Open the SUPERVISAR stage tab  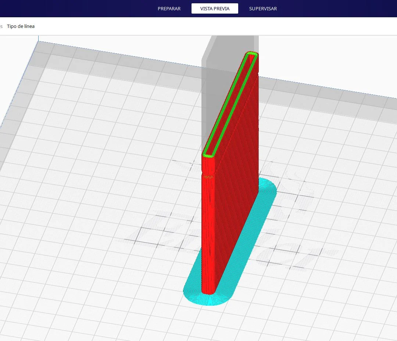263,8
